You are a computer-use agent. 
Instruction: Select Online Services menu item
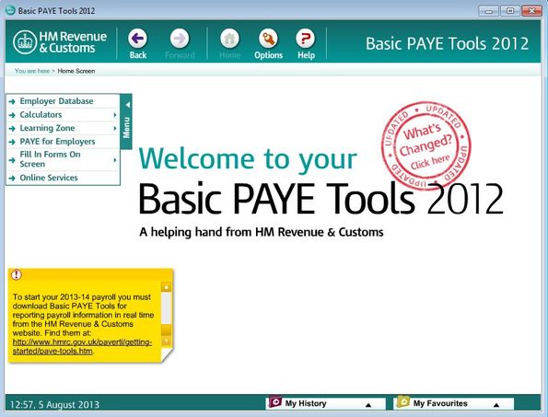(64, 178)
